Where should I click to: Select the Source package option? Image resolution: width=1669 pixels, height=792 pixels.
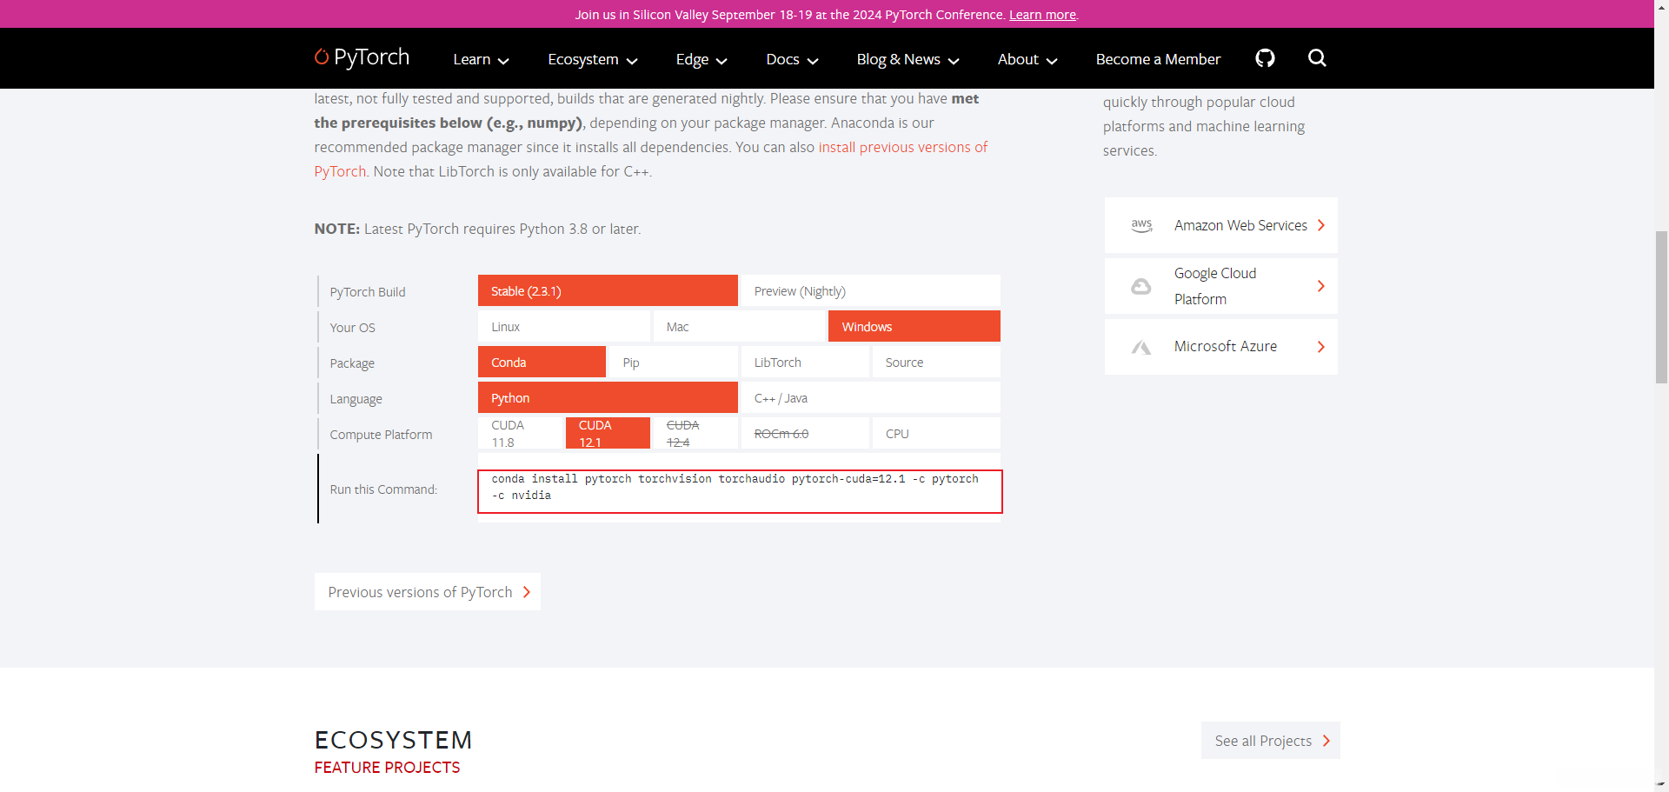click(936, 363)
